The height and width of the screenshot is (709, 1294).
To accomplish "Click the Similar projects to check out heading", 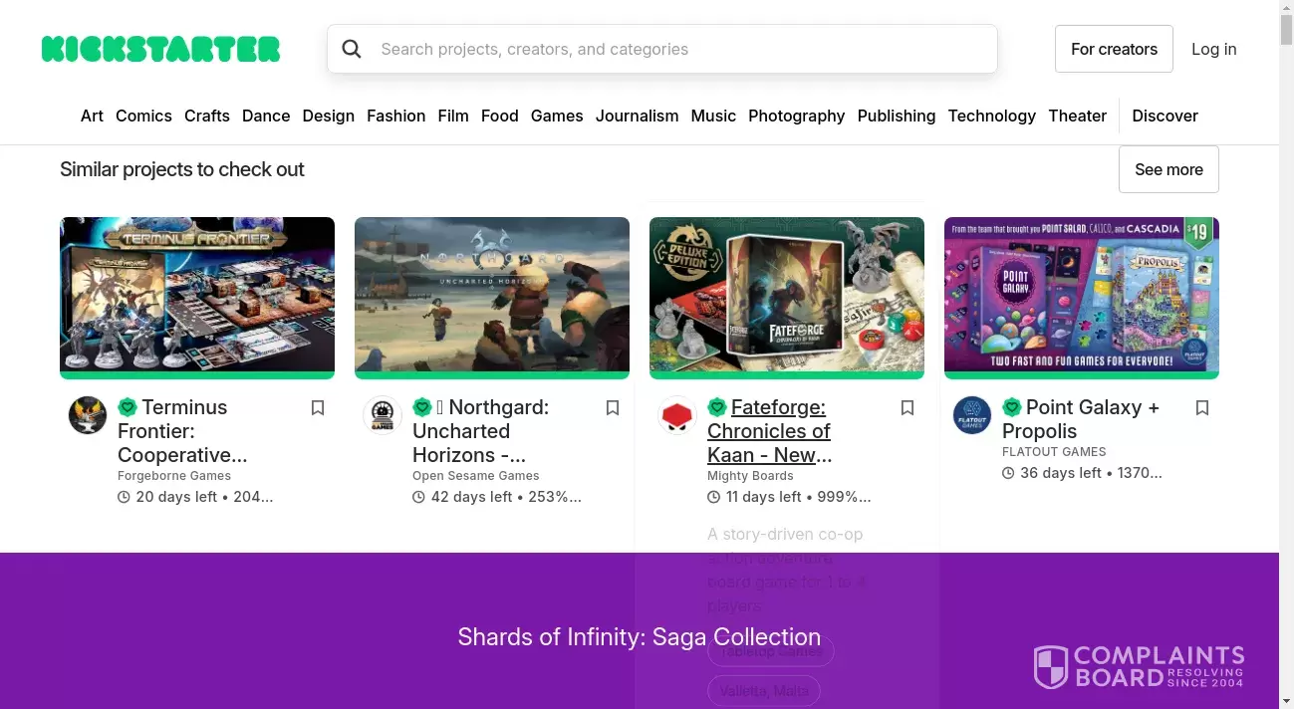I will (x=182, y=169).
